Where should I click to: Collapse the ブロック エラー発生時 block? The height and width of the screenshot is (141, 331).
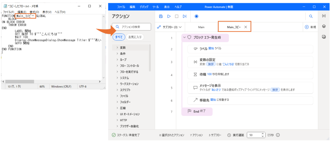coord(184,37)
